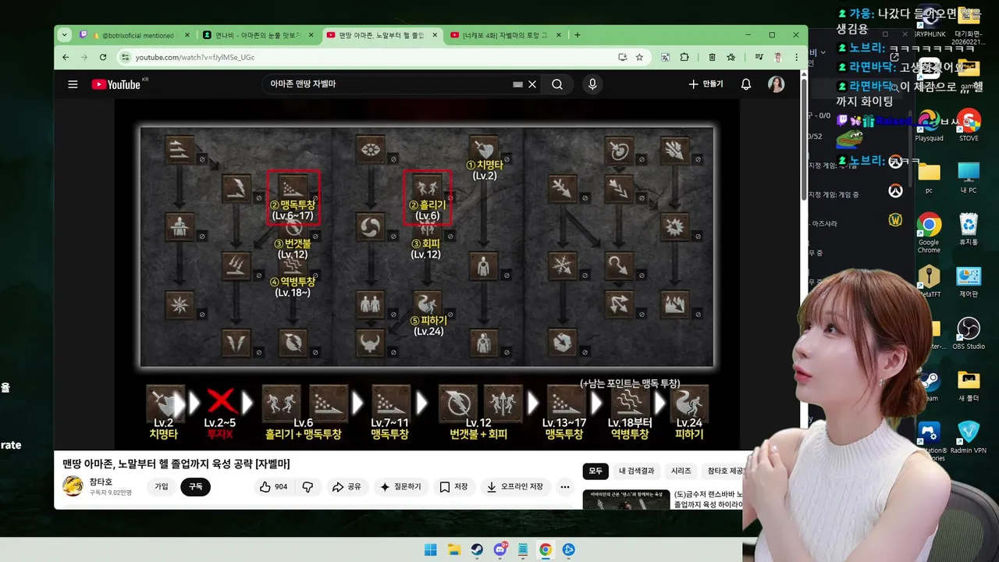Open 참타호 channel avatar

point(73,486)
